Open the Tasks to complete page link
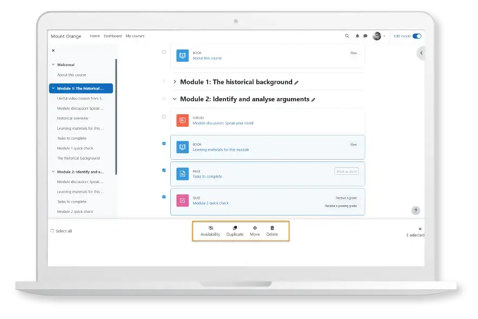 (207, 177)
